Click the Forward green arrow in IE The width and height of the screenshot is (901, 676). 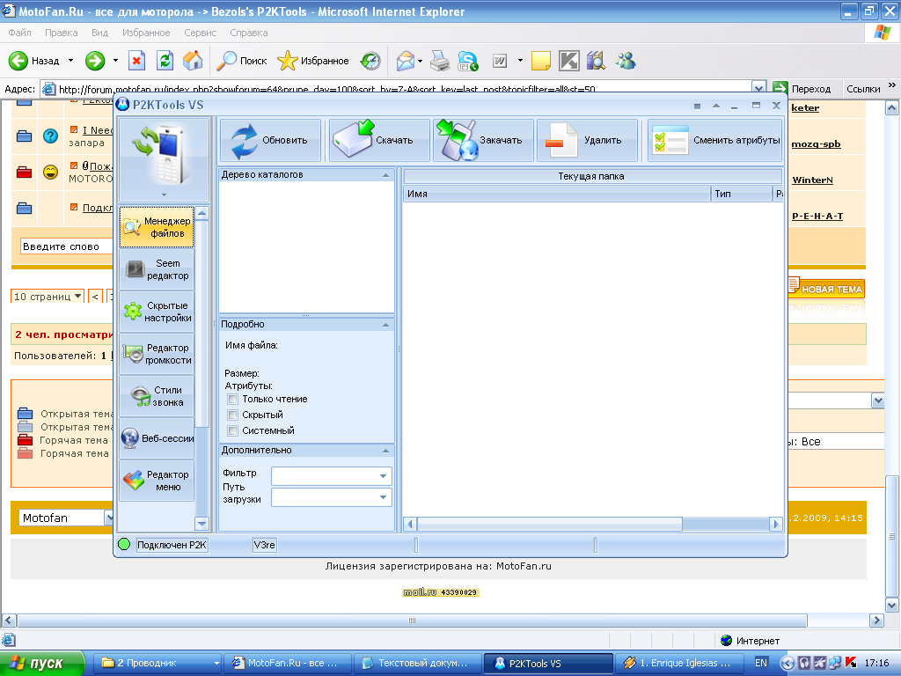pyautogui.click(x=95, y=61)
